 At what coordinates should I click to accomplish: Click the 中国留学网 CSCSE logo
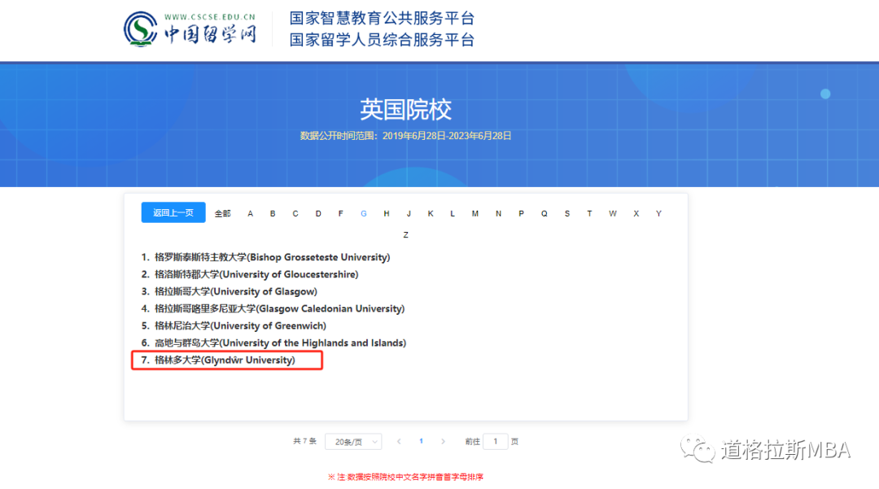tap(190, 29)
